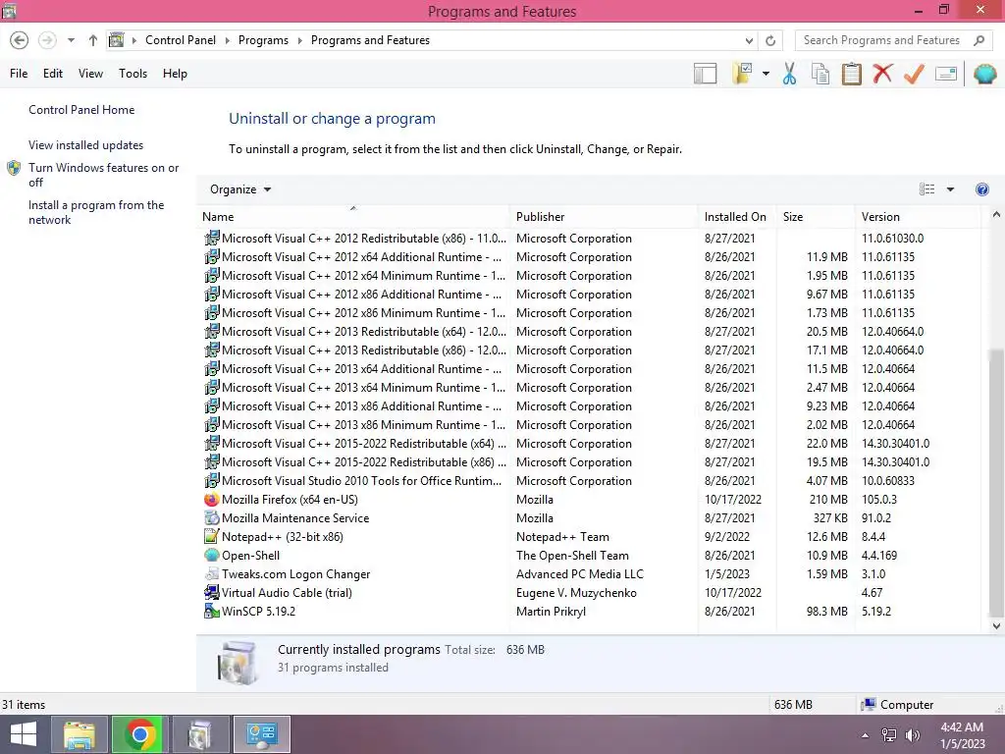Click the volume speaker tray icon
The width and height of the screenshot is (1005, 754).
tap(912, 734)
